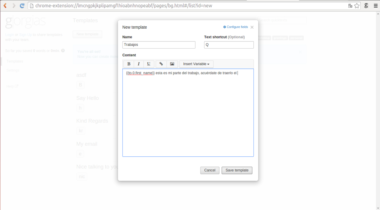This screenshot has height=210, width=380.
Task: Save the template
Action: pyautogui.click(x=237, y=170)
